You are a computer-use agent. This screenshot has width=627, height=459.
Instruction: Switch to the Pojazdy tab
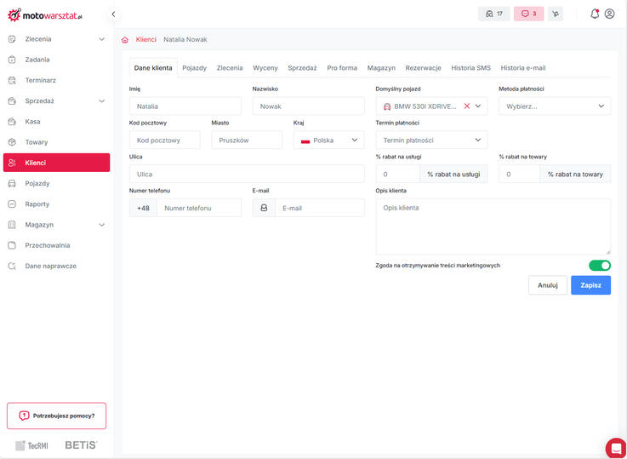coord(194,68)
